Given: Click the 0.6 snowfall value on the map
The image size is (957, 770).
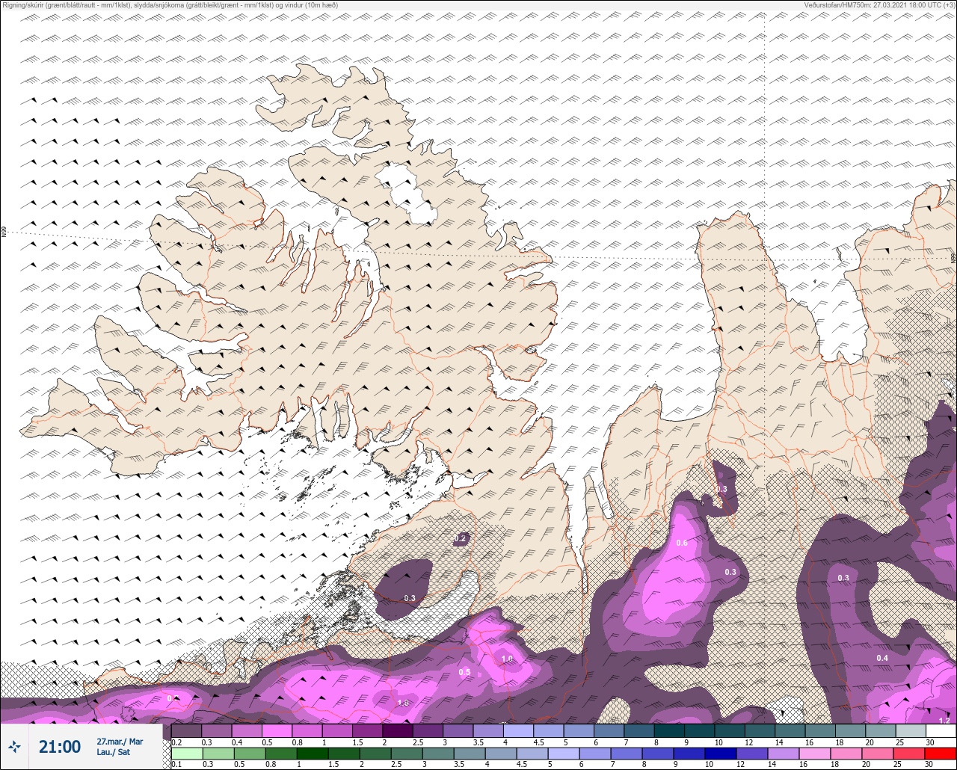Looking at the screenshot, I should [x=682, y=543].
